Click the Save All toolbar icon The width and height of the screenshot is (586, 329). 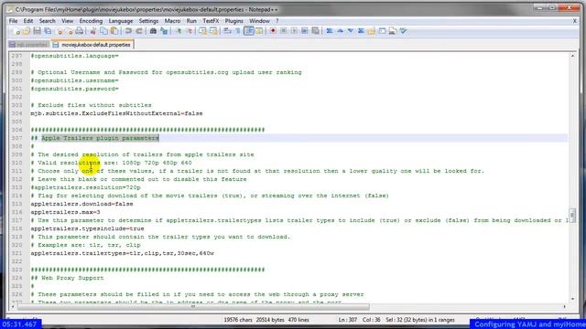coord(48,31)
